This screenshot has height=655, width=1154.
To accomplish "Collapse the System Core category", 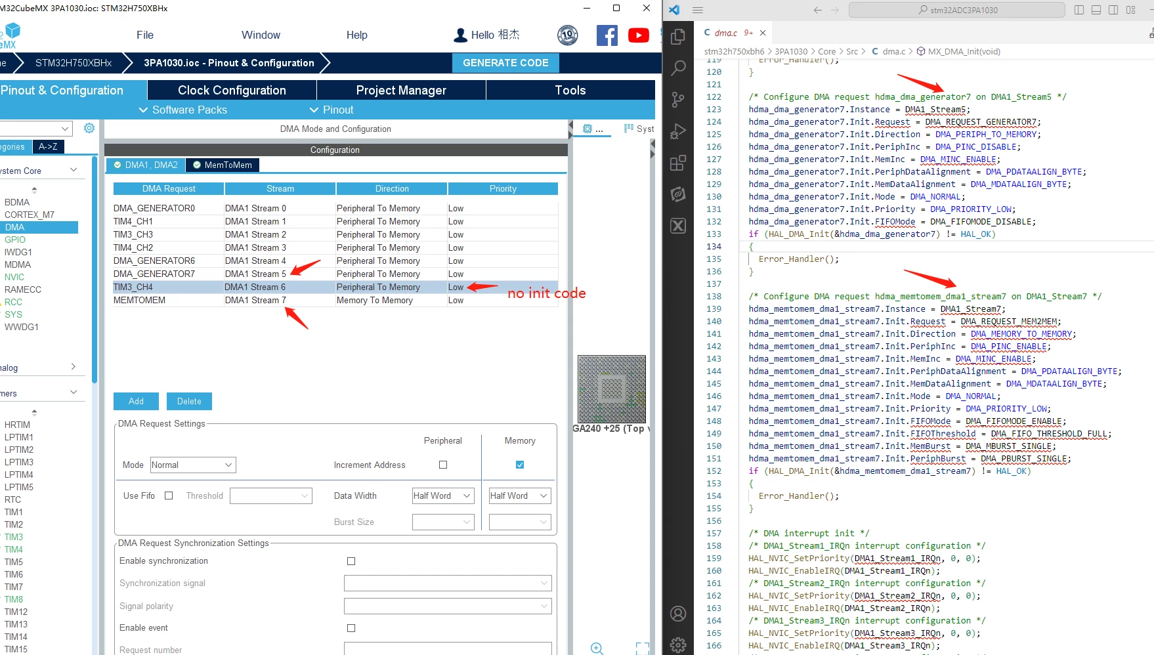I will [74, 170].
